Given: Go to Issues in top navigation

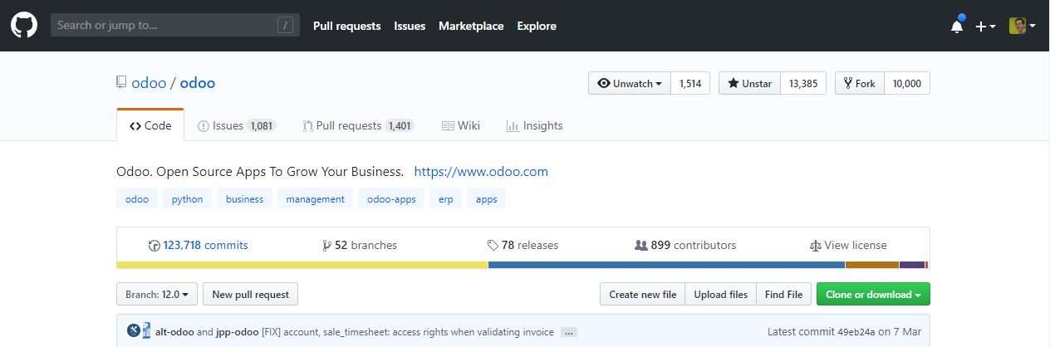Looking at the screenshot, I should [x=410, y=26].
